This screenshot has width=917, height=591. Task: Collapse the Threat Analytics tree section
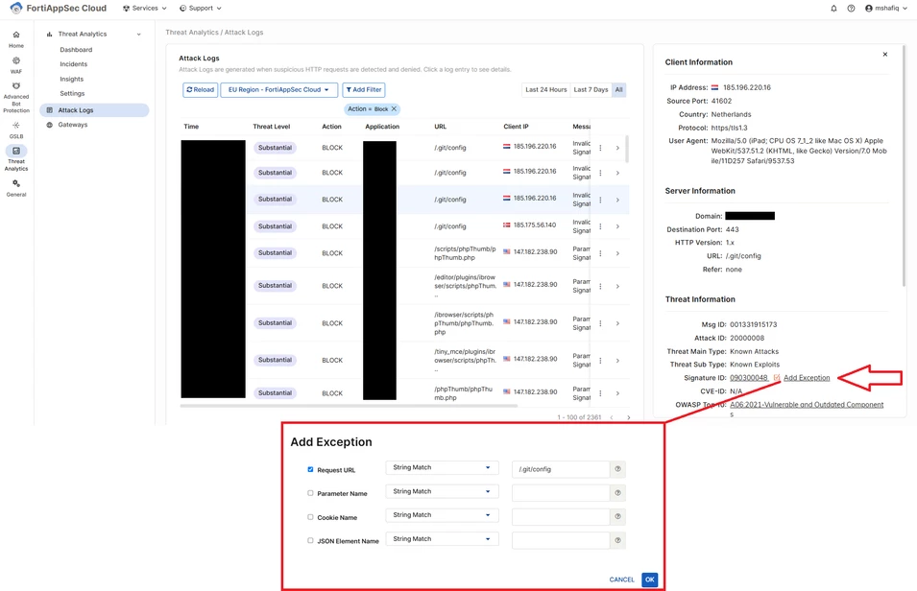pos(138,35)
